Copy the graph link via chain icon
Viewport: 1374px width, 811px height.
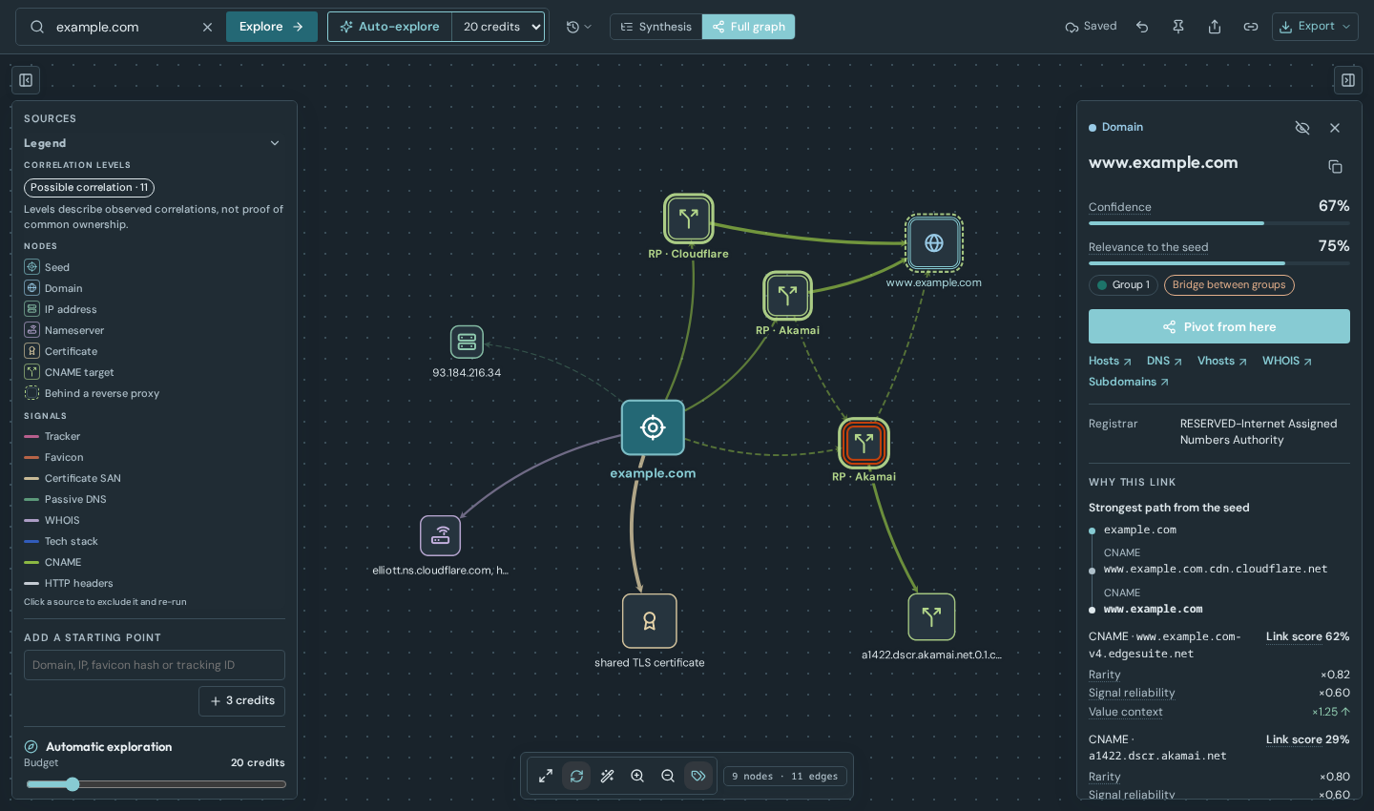[x=1251, y=27]
